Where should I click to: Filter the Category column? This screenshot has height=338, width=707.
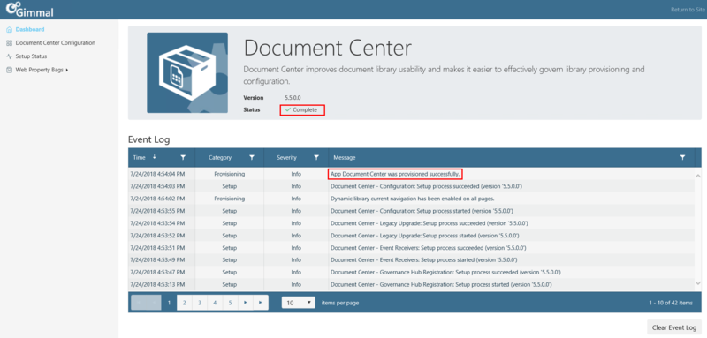tap(252, 157)
